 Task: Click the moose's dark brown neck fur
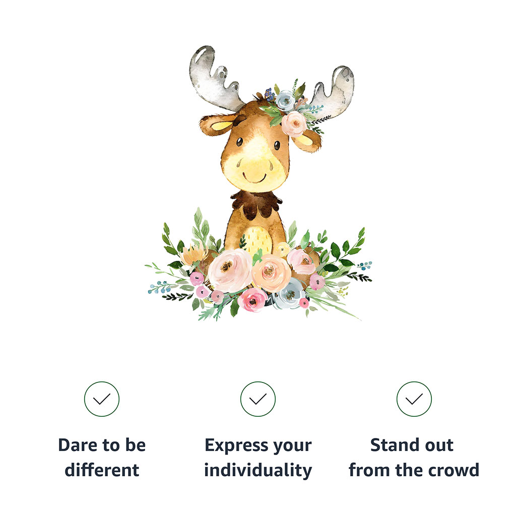256,204
